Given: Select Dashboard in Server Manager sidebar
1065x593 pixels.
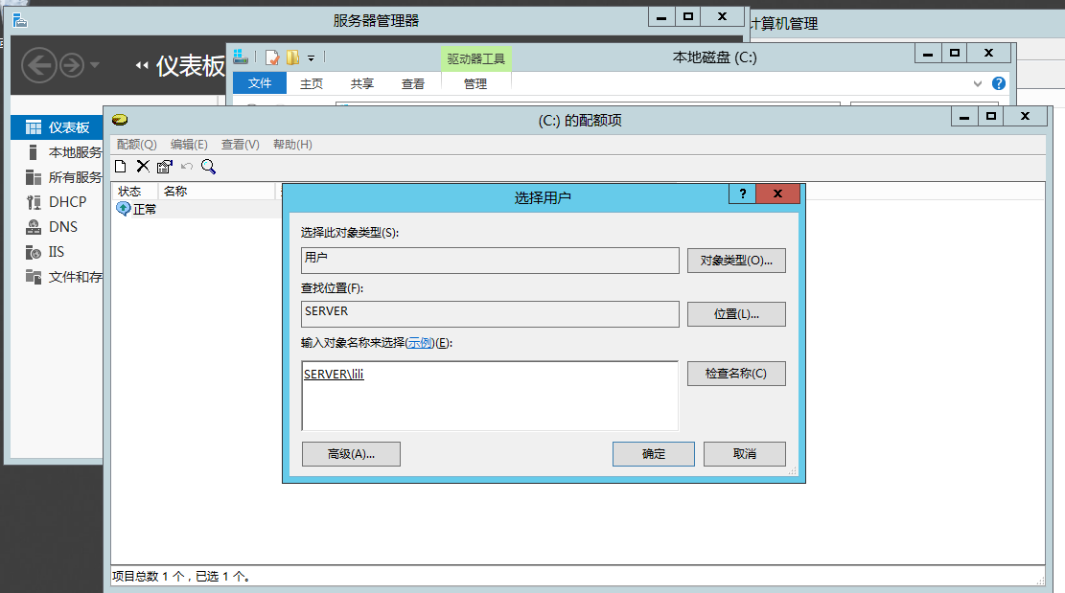Looking at the screenshot, I should coord(58,127).
